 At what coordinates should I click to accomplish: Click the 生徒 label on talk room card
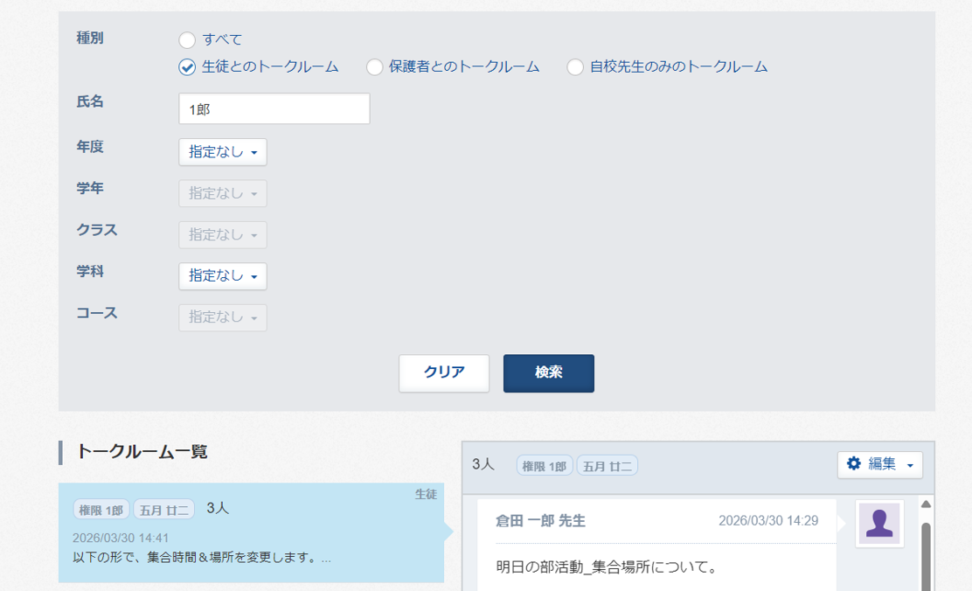click(426, 494)
